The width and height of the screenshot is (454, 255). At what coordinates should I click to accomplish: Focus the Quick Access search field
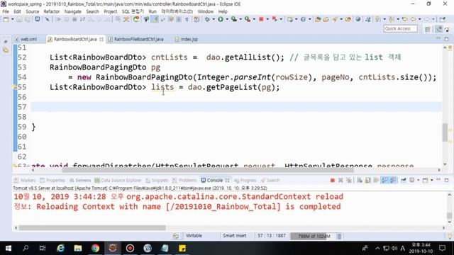tap(400, 28)
